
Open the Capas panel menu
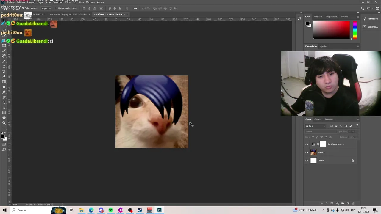click(x=358, y=119)
